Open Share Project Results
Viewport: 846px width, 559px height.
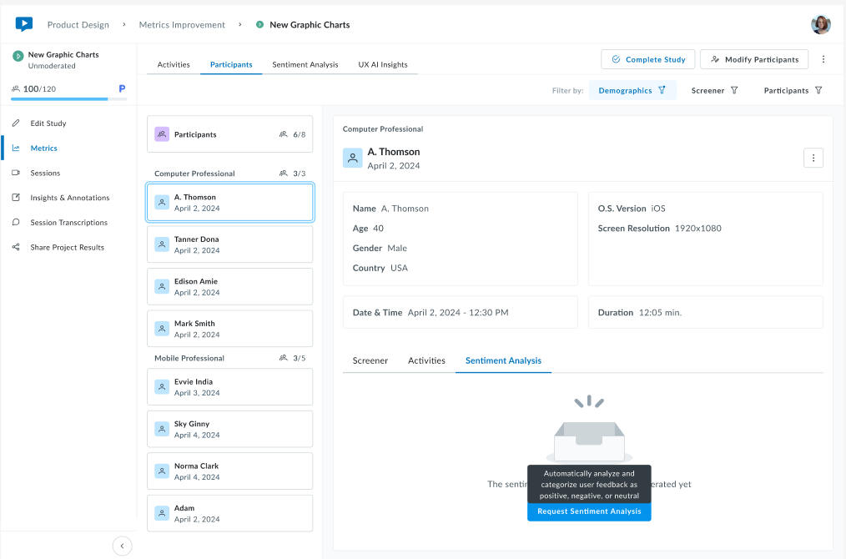point(67,248)
